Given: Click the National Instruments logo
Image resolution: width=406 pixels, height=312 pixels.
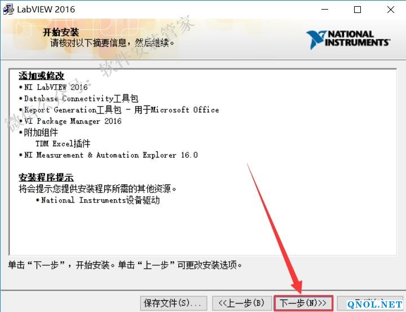Looking at the screenshot, I should coord(348,39).
